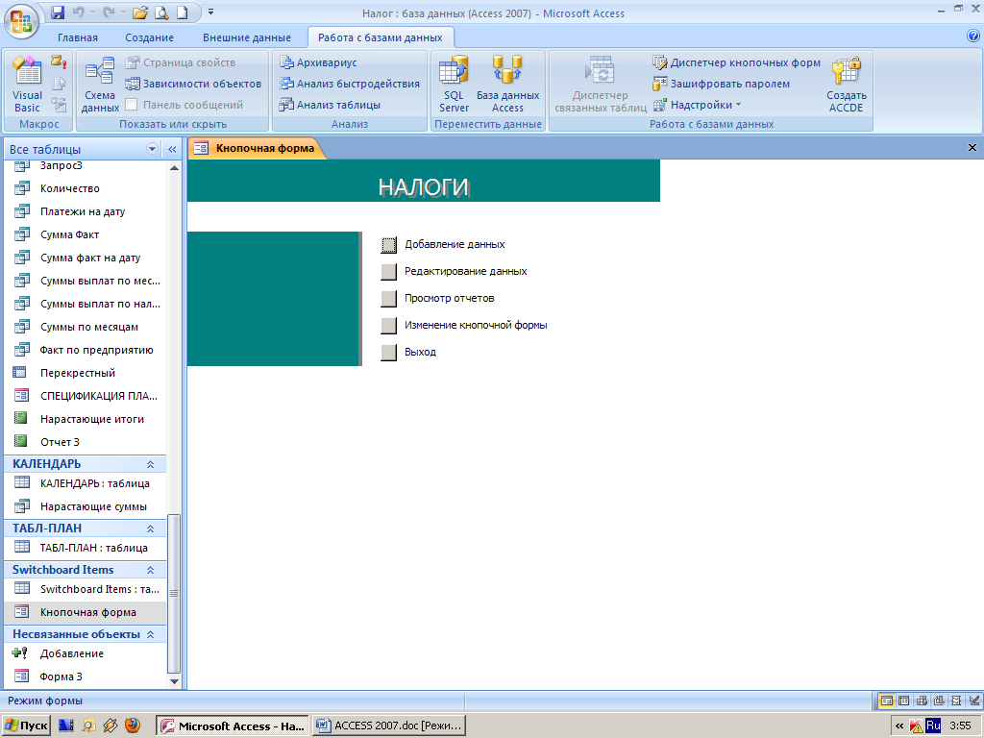Image resolution: width=984 pixels, height=738 pixels.
Task: Open Диспетчер кнопочных форм
Action: coord(737,62)
